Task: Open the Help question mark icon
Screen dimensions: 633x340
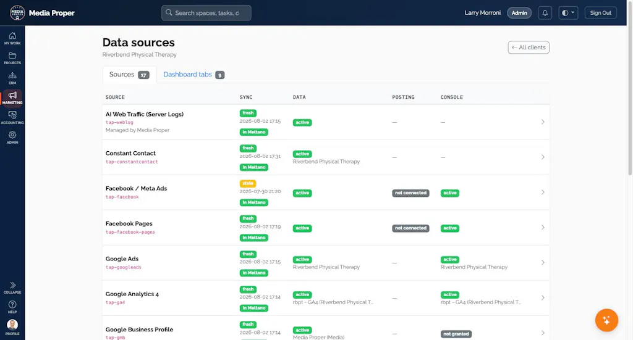Action: (x=12, y=307)
